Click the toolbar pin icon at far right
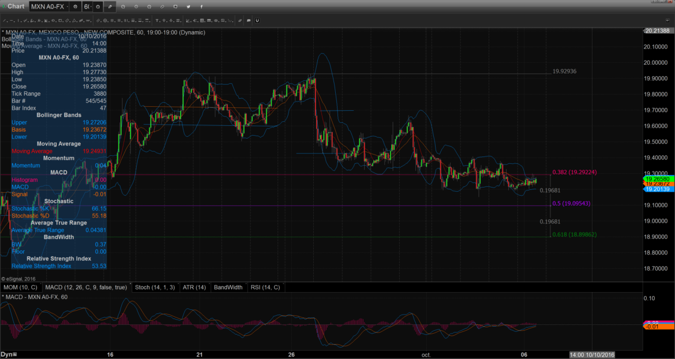The height and width of the screenshot is (359, 675). tap(667, 20)
